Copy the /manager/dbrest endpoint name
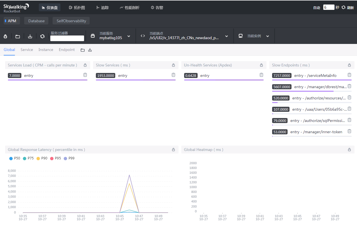The image size is (357, 227). pos(349,86)
